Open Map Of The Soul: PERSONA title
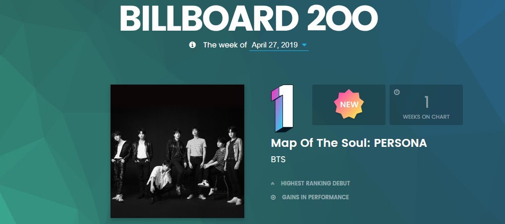The height and width of the screenshot is (224, 505). (349, 143)
